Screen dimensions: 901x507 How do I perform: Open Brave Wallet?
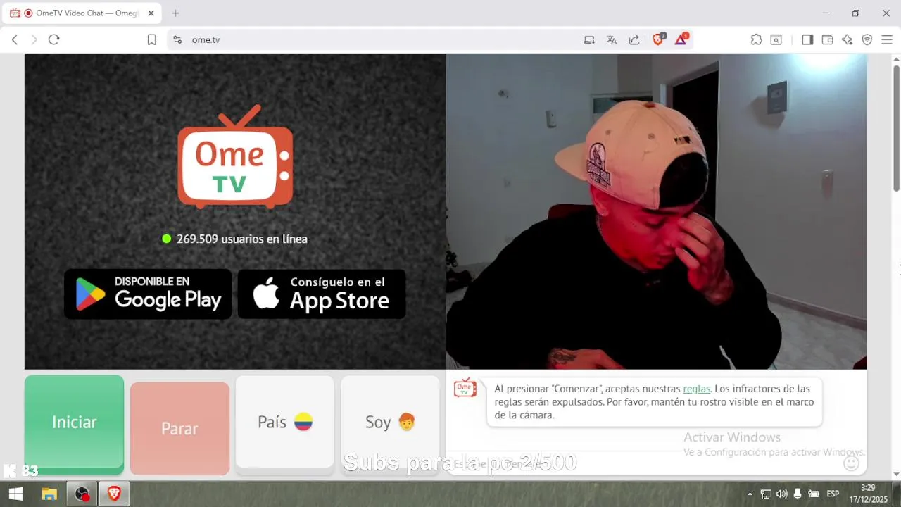tap(828, 39)
